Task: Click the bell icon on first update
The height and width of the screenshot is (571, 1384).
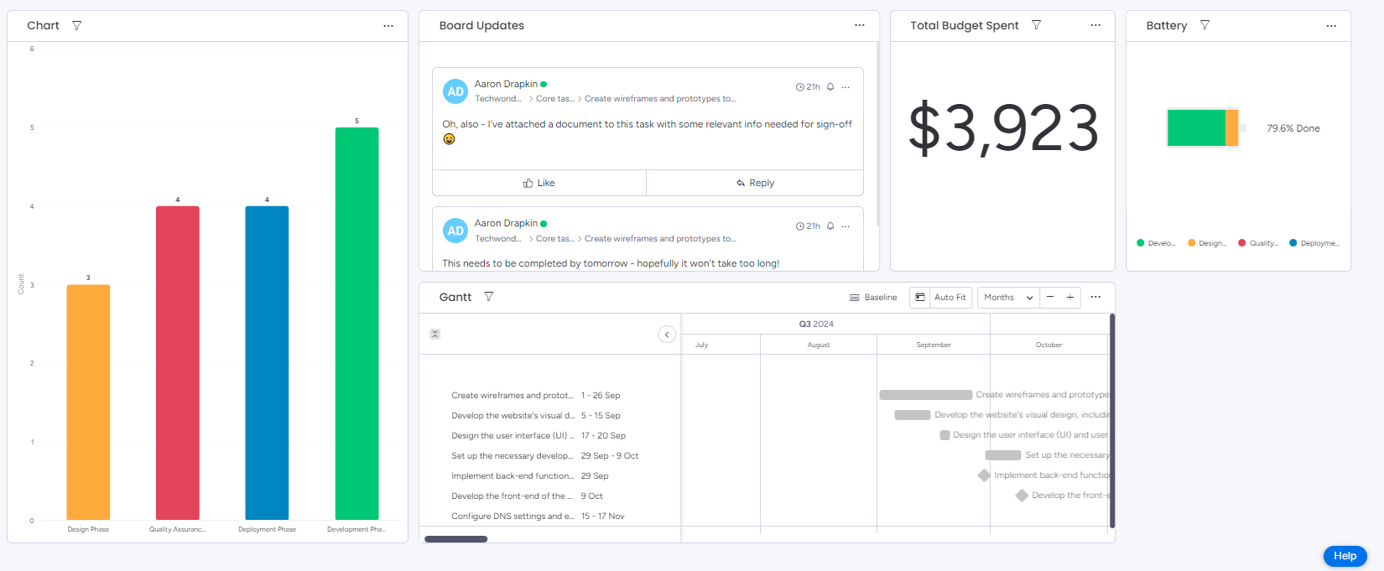Action: point(830,87)
